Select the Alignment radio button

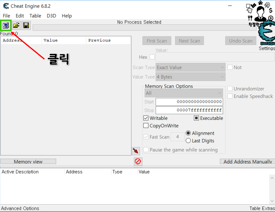(x=188, y=133)
